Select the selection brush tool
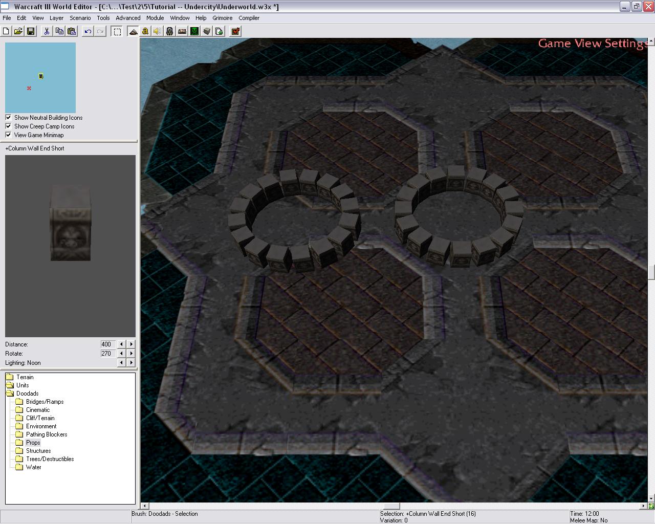The image size is (655, 524). click(117, 31)
